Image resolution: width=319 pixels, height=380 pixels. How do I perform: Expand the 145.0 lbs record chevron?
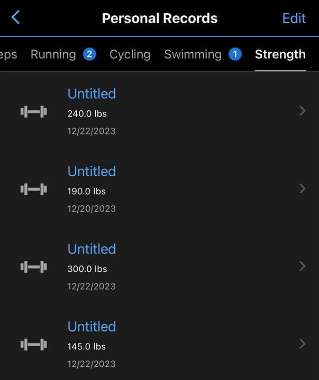pyautogui.click(x=302, y=344)
